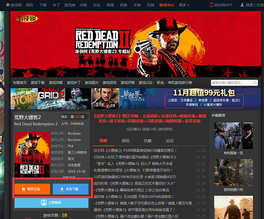This screenshot has width=264, height=219.
Task: Open 手游 in the top navigation
Action: tap(137, 5)
